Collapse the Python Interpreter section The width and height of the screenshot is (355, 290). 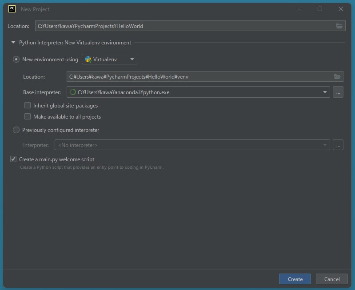point(13,43)
